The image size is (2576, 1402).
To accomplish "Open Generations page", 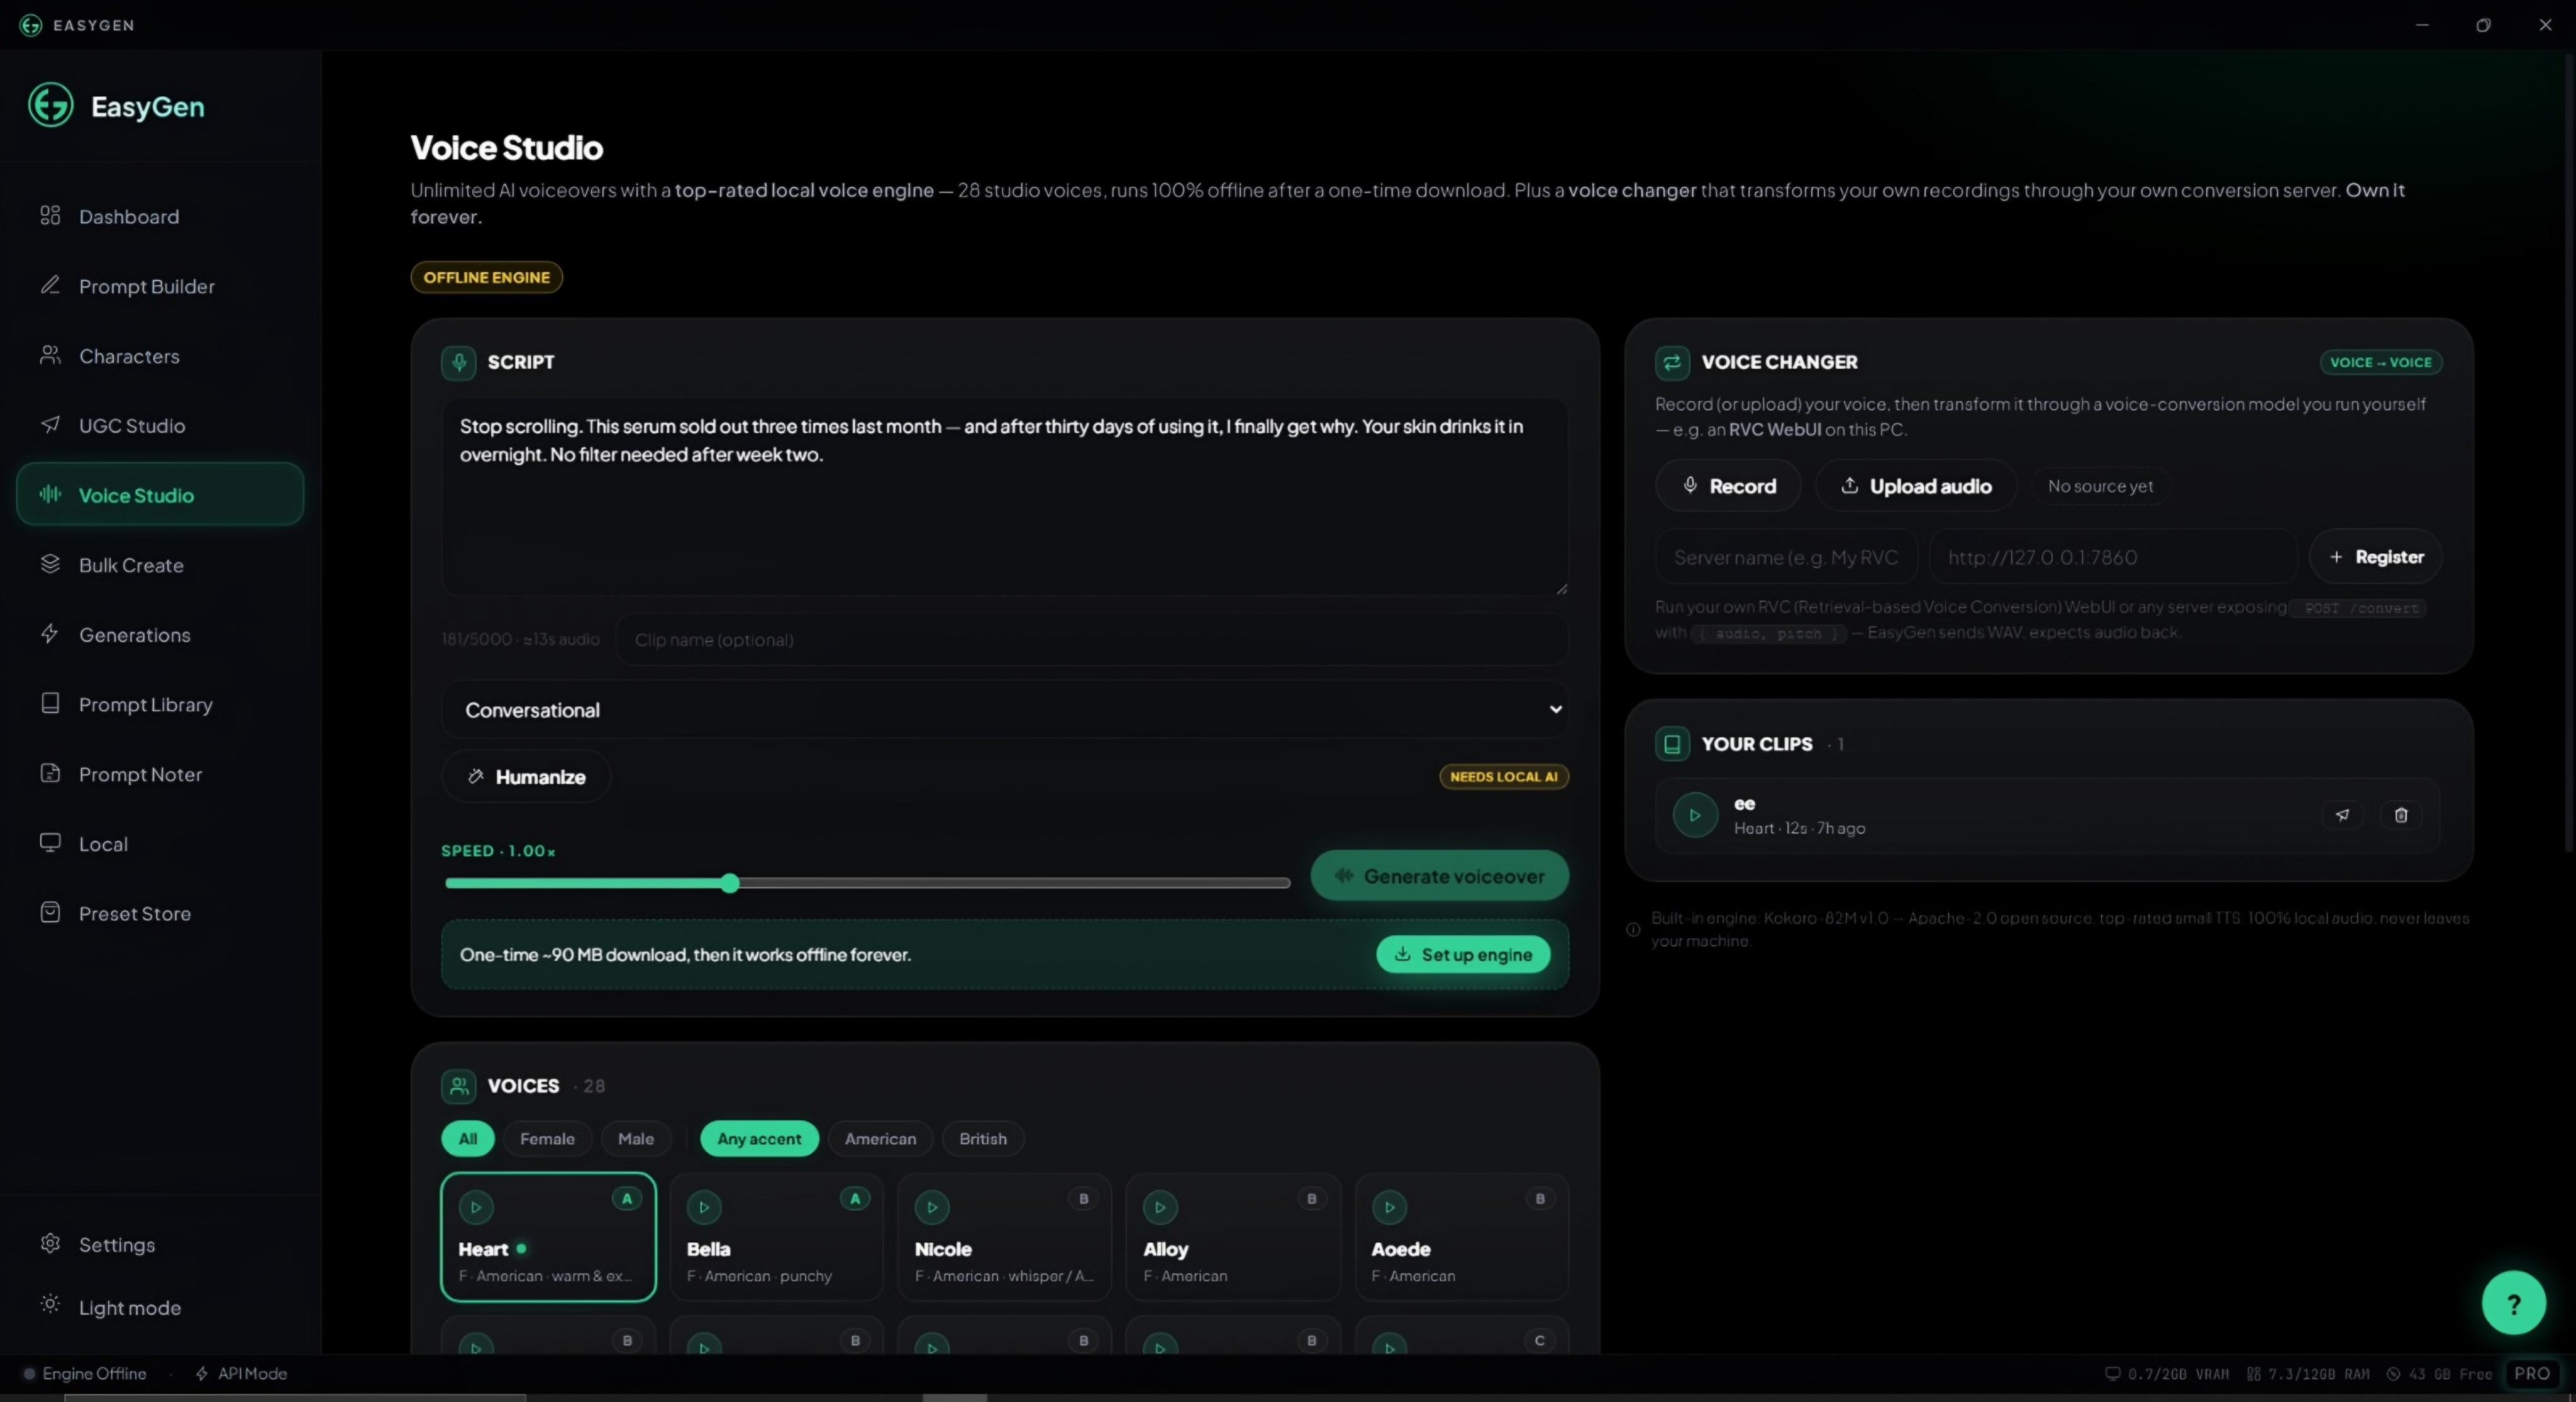I will coord(160,634).
